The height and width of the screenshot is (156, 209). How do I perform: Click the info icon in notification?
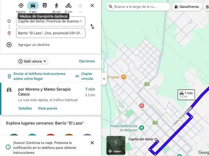pos(8,147)
